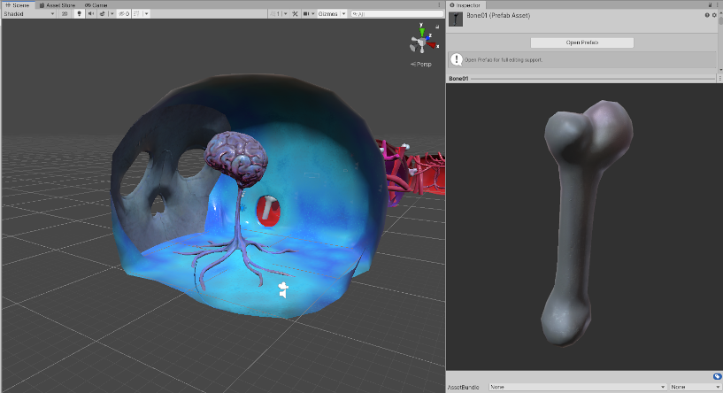Expand the Gizmos dropdown menu
Screen dimensions: 723x393
(331, 14)
